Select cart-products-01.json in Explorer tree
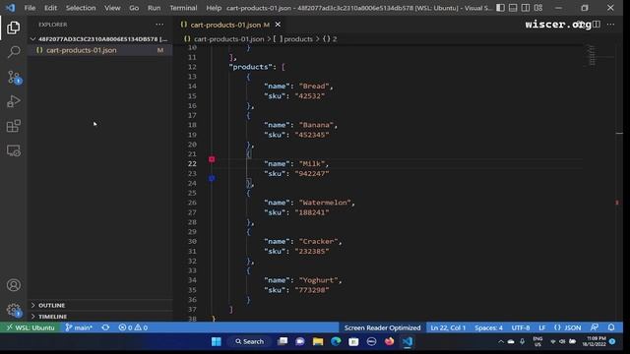 [99, 50]
